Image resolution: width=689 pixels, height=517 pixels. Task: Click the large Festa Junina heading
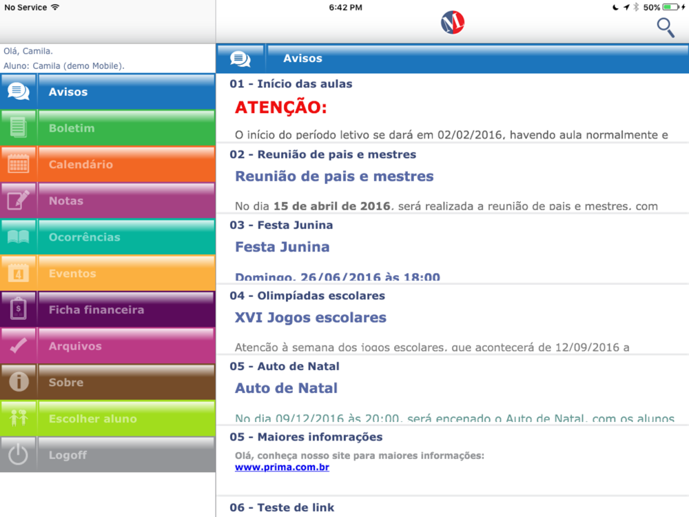click(x=282, y=247)
